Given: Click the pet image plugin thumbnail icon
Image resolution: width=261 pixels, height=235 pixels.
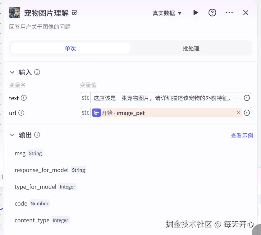Looking at the screenshot, I should [x=15, y=12].
